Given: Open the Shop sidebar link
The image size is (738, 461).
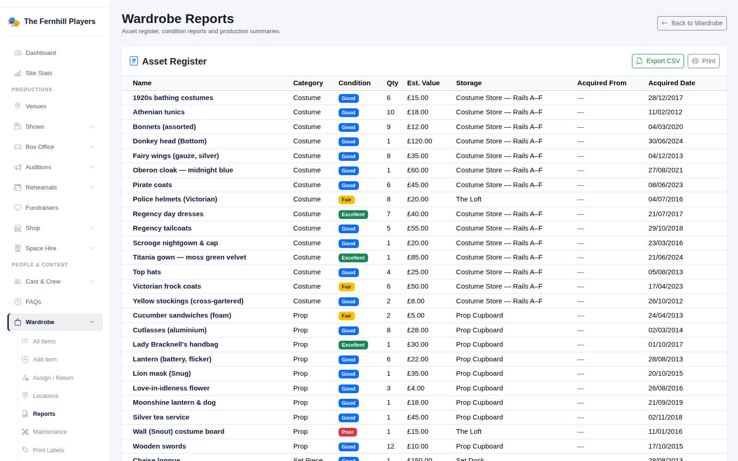Looking at the screenshot, I should point(55,228).
